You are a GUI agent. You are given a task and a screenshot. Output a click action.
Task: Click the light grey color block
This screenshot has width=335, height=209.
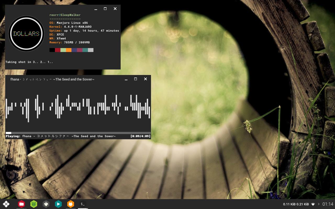[x=91, y=50]
